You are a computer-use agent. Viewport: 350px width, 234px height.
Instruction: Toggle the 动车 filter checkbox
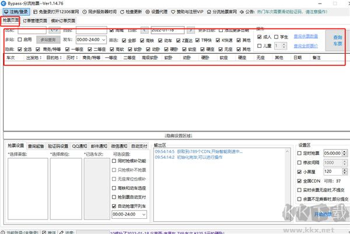pos(160,40)
